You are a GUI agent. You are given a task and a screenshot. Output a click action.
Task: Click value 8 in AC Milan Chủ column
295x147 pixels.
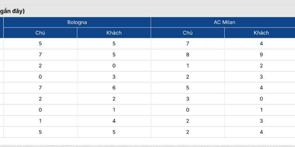[x=188, y=55]
